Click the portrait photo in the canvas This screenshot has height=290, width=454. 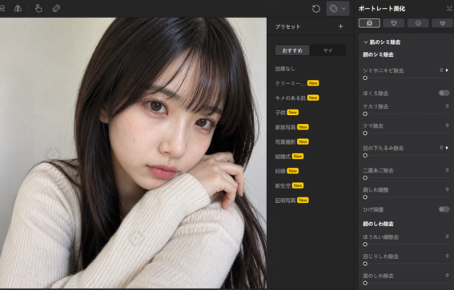coord(133,153)
